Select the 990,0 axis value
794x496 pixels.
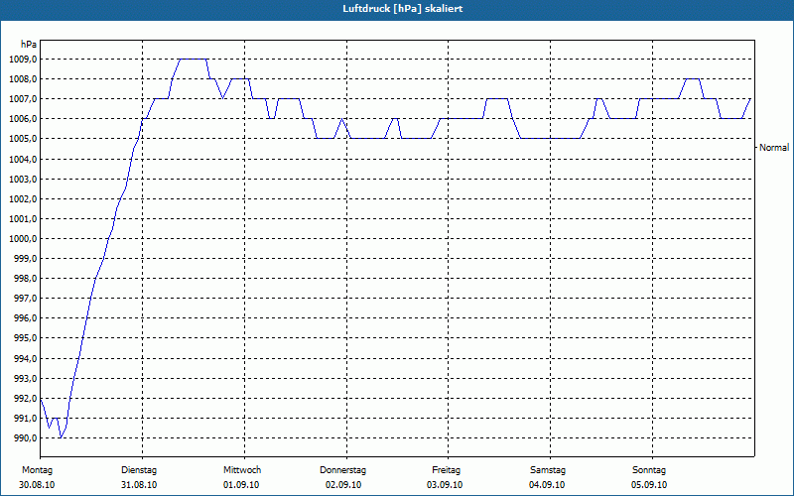click(x=25, y=438)
